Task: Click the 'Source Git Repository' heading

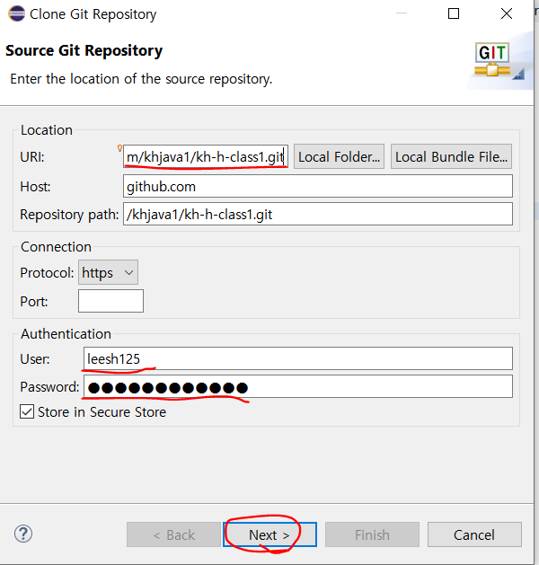Action: pyautogui.click(x=84, y=51)
